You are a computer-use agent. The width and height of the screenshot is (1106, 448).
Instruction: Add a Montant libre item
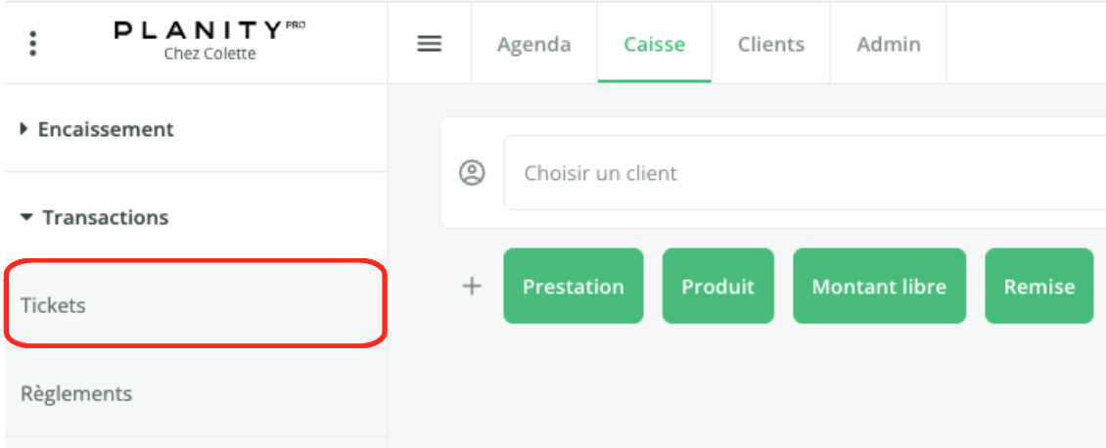click(x=880, y=286)
